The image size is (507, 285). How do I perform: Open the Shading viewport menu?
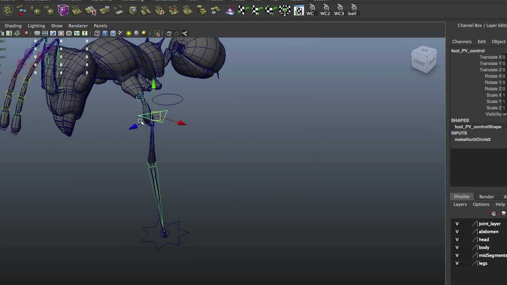[13, 26]
